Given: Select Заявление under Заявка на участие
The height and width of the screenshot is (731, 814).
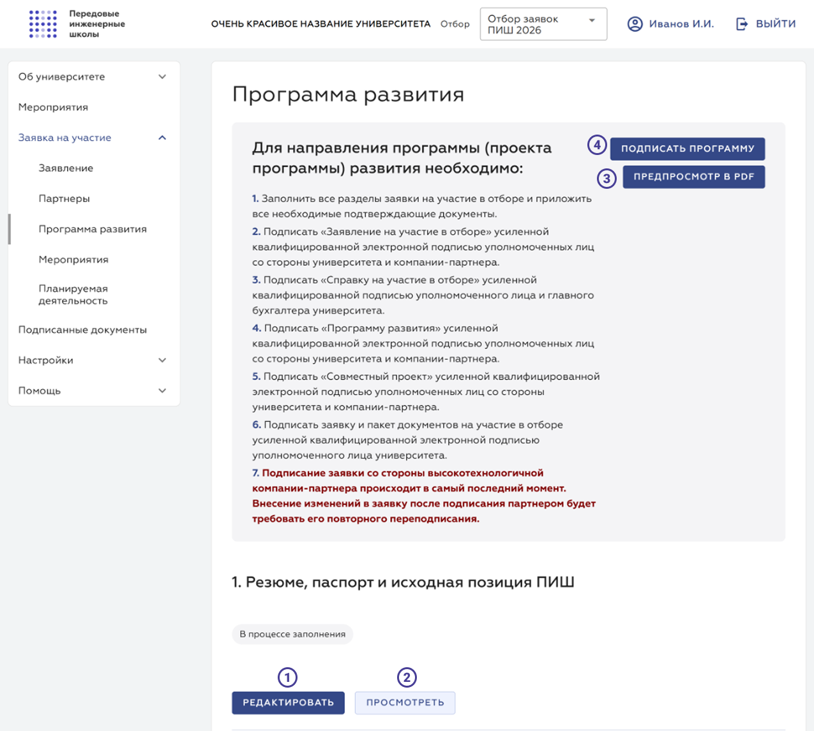Looking at the screenshot, I should click(66, 168).
